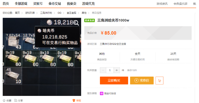Click the price ¥85.00
199x103 pixels.
click(108, 33)
